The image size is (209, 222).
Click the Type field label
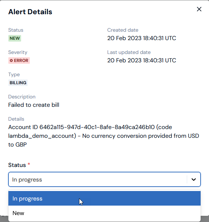point(14,75)
